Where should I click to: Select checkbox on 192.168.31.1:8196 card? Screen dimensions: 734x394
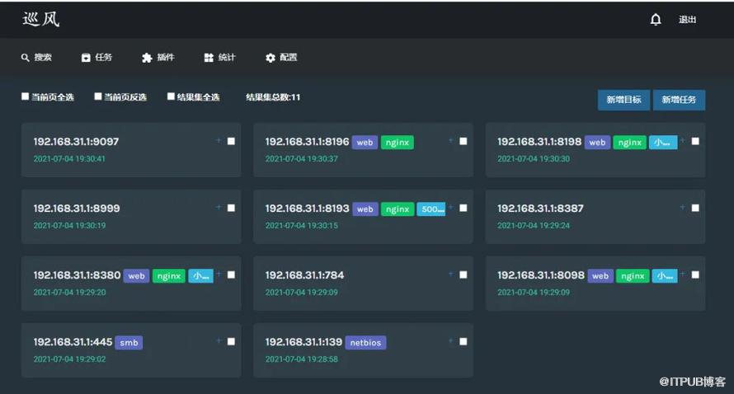pos(463,141)
